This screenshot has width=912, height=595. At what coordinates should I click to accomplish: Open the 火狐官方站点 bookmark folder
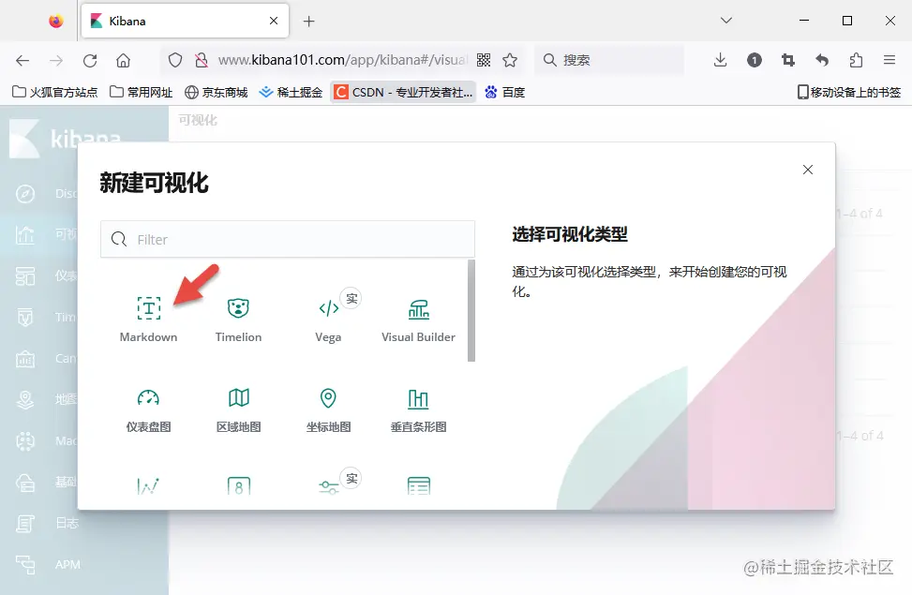pyautogui.click(x=55, y=92)
